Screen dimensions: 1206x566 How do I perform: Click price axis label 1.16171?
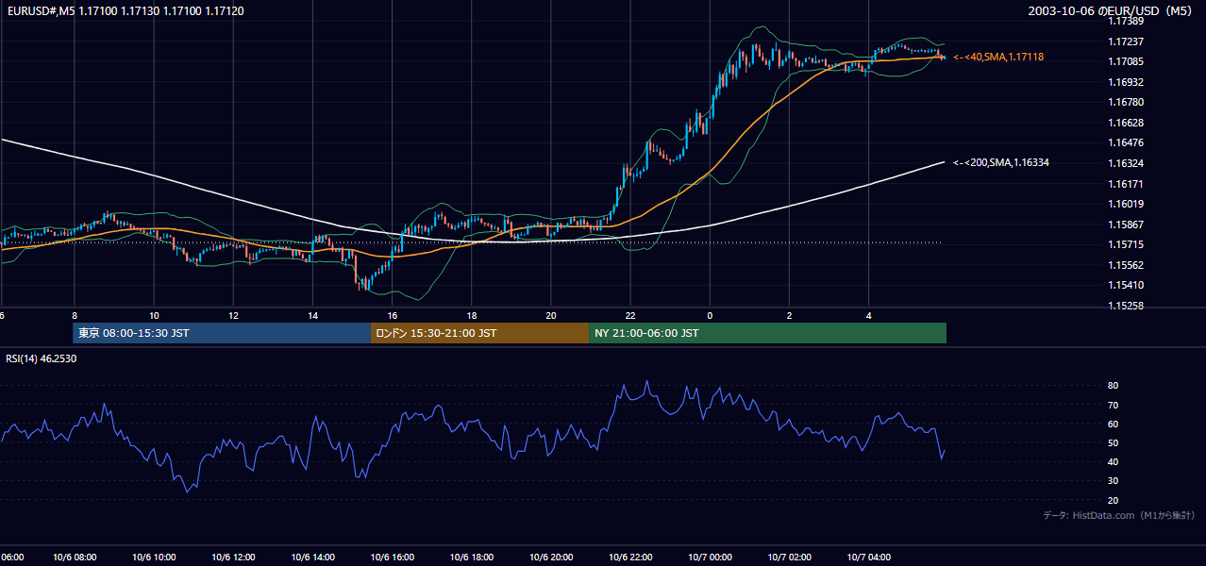tap(1126, 184)
